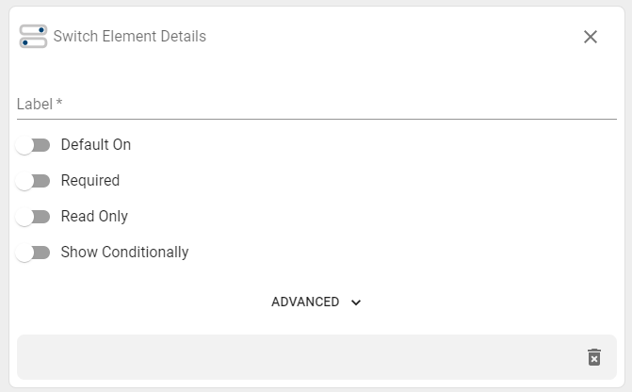This screenshot has width=632, height=392.
Task: Click the Required label text
Action: tap(90, 180)
